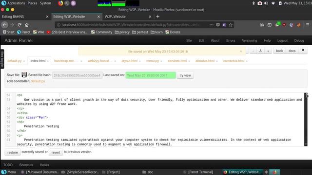This screenshot has height=175, width=312.
Task: Open a new browser tab with plus
Action: (x=158, y=17)
